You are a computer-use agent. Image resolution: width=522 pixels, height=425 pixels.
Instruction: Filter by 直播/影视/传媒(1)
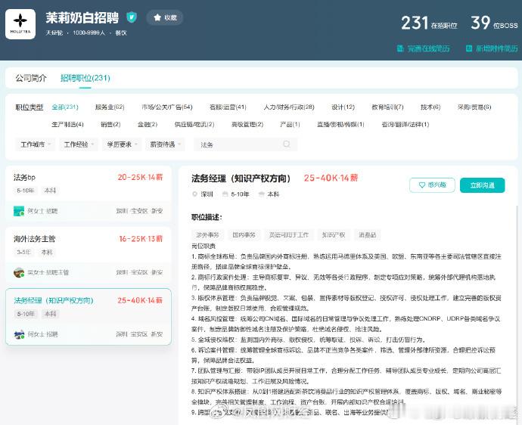click(x=340, y=125)
